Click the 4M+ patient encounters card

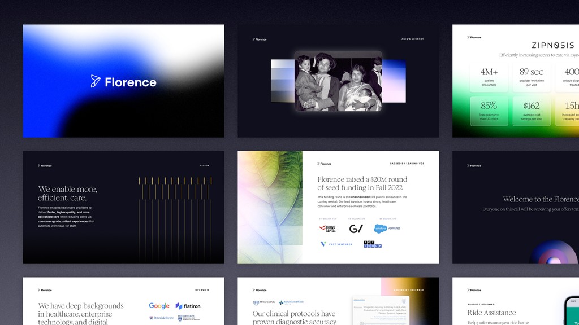(489, 77)
